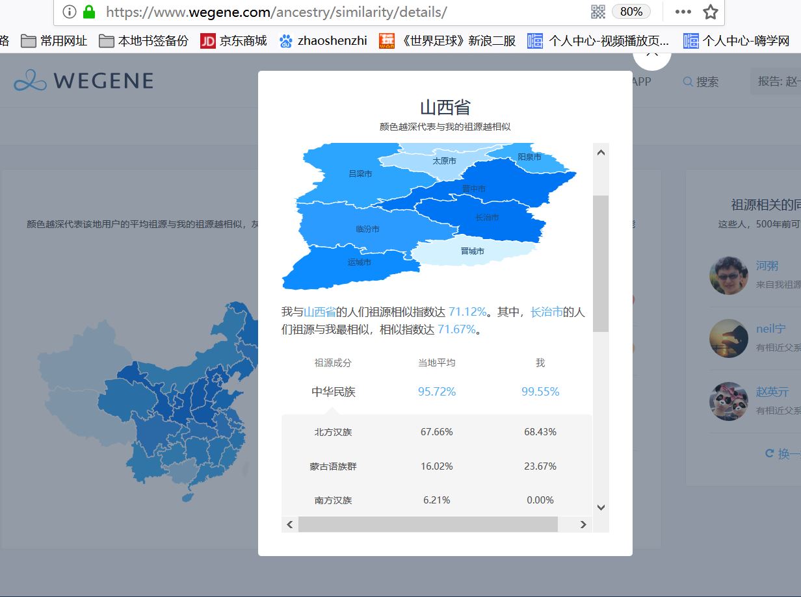Click the 80% zoom level indicator
This screenshot has height=597, width=801.
coord(631,12)
